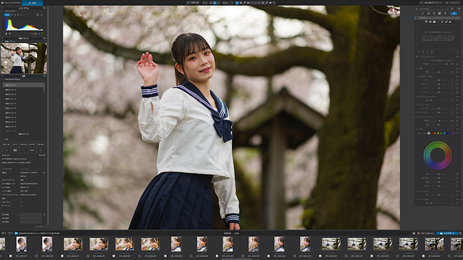The height and width of the screenshot is (260, 463).
Task: Open the プリセット presets button
Action: click(453, 3)
